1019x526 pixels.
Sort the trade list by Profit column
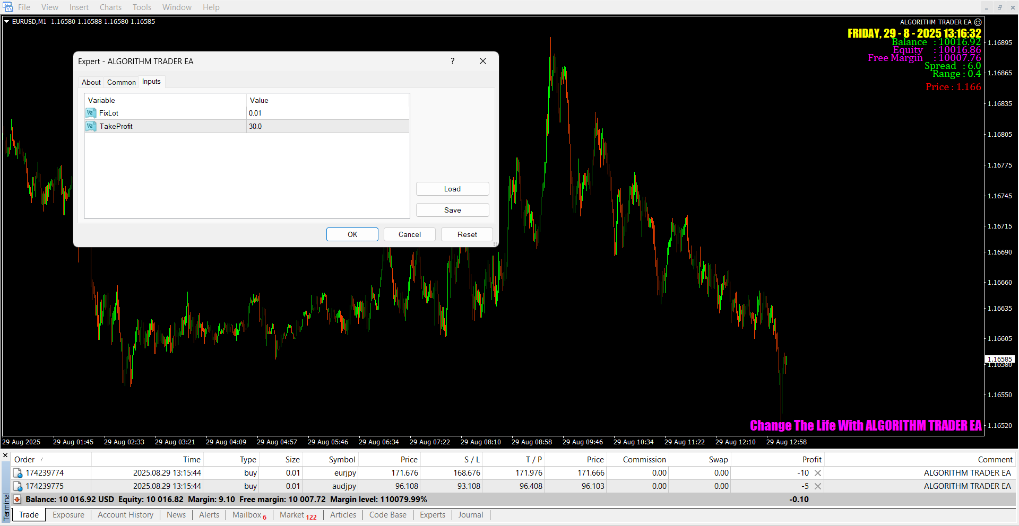[x=811, y=460]
